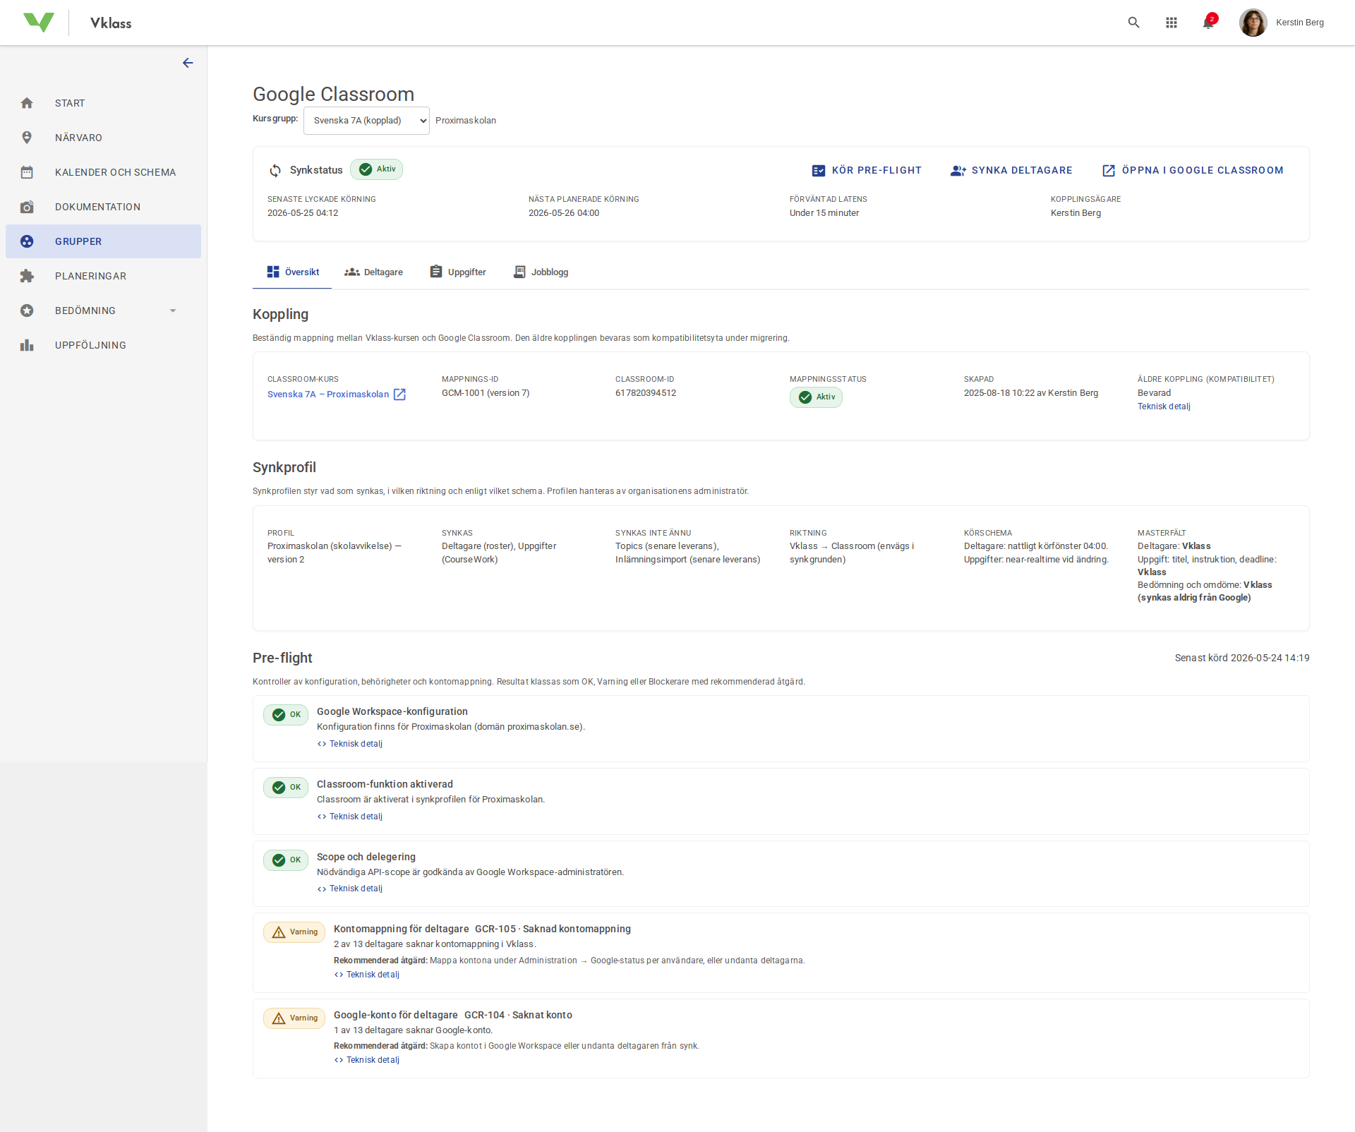The width and height of the screenshot is (1355, 1132).
Task: Click OK badge for Google Workspace-konfiguration
Action: click(x=286, y=715)
